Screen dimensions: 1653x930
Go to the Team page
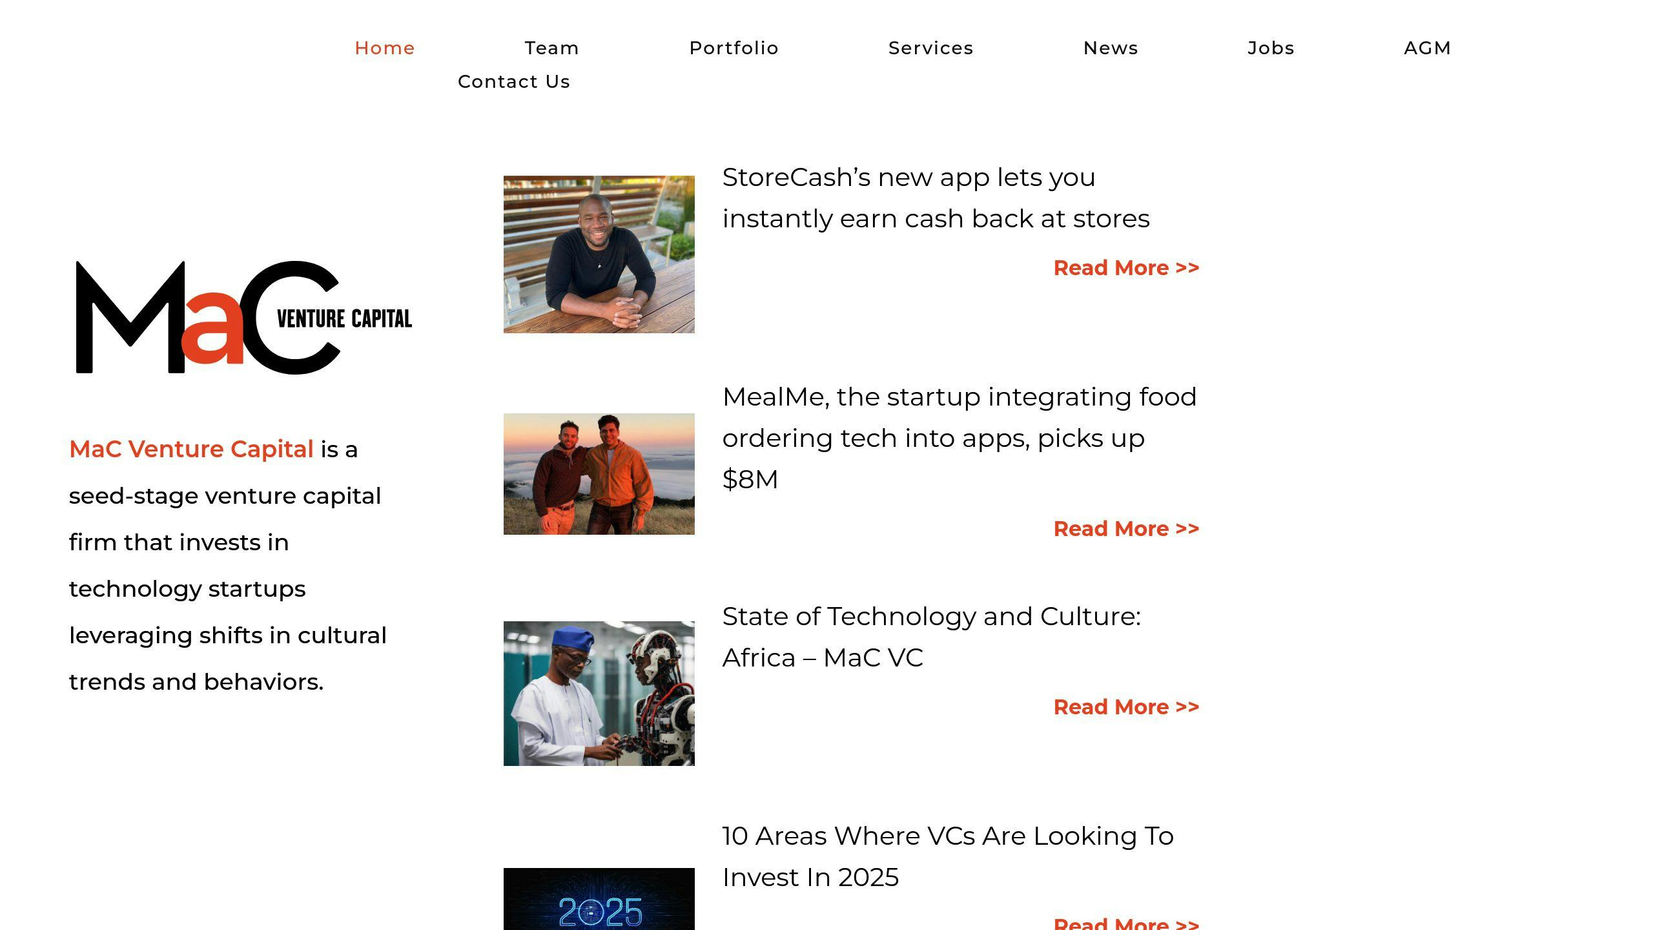click(x=551, y=48)
